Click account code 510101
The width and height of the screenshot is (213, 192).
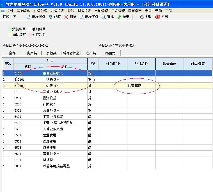pos(19,80)
